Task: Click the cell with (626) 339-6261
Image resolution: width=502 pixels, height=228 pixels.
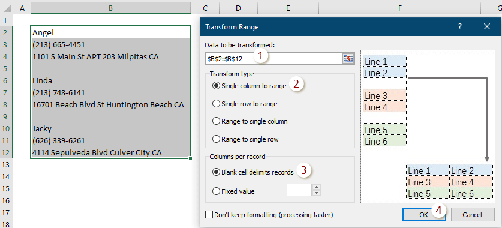Action: pyautogui.click(x=110, y=140)
